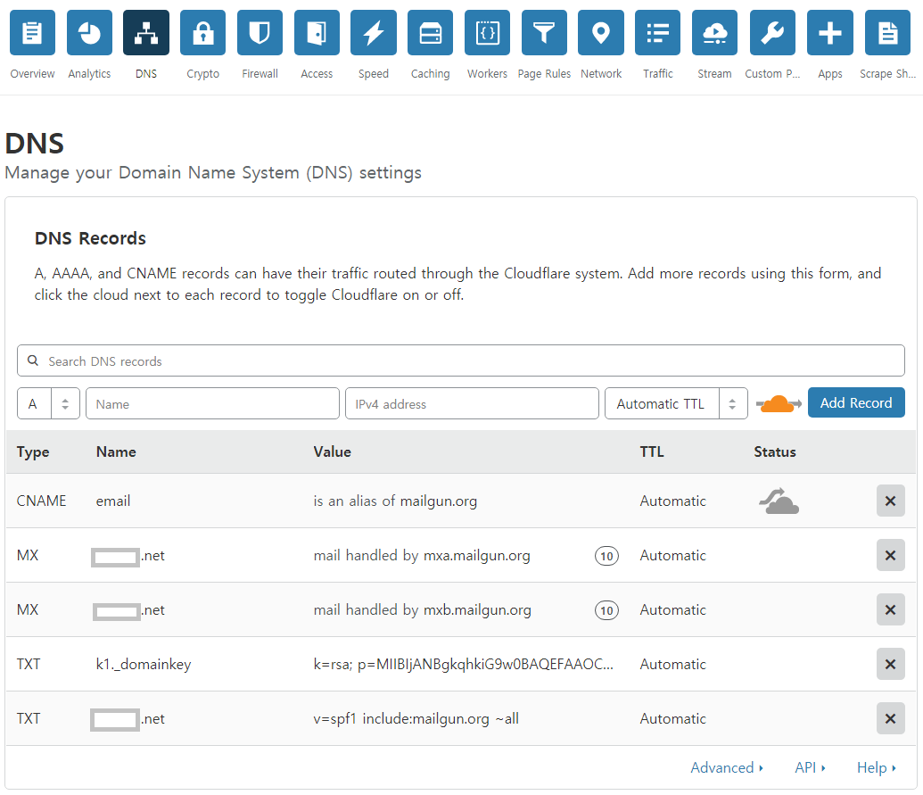Image resolution: width=923 pixels, height=795 pixels.
Task: Click the Status column header
Action: [775, 451]
